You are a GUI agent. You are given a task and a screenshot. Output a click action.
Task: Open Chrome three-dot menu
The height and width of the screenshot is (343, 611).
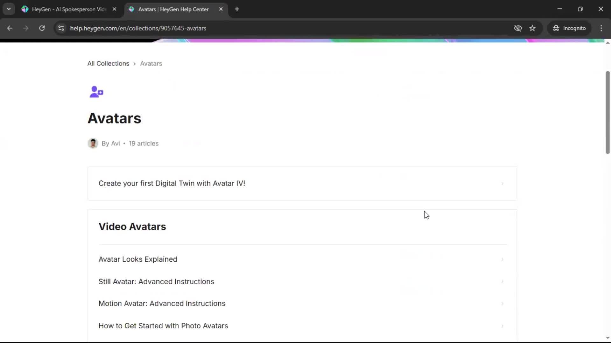[x=601, y=28]
